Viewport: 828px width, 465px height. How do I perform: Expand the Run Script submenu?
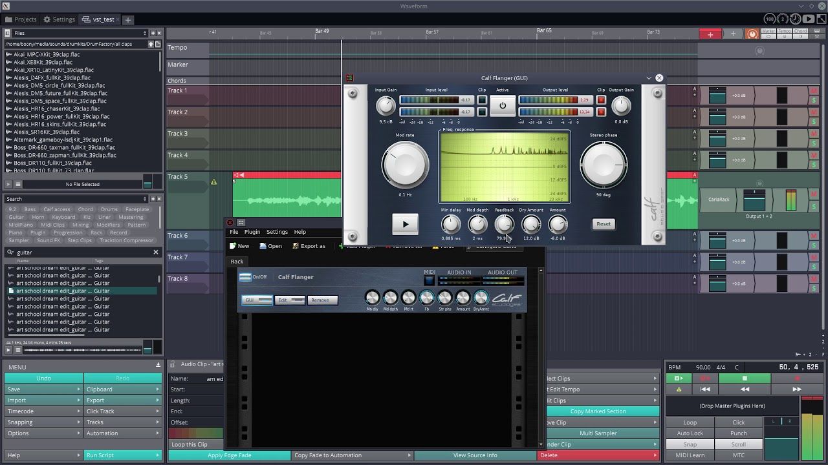157,455
